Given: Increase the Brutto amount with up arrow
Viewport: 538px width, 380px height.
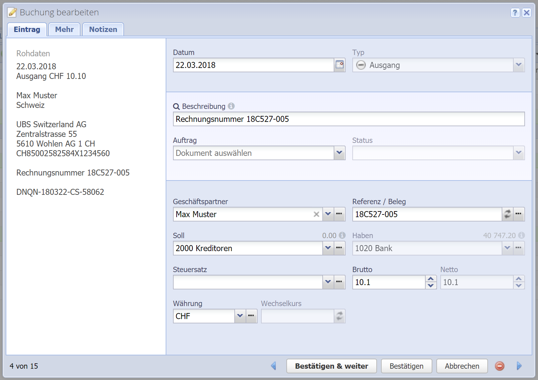Looking at the screenshot, I should 431,279.
